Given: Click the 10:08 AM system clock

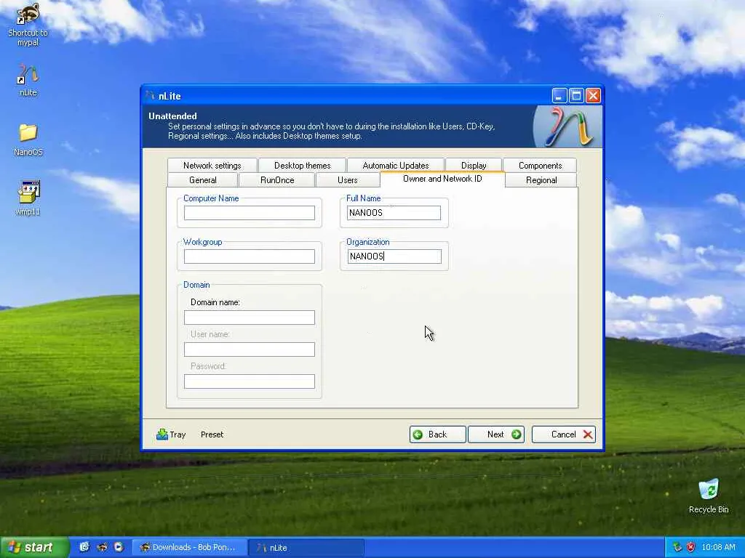Looking at the screenshot, I should (718, 547).
